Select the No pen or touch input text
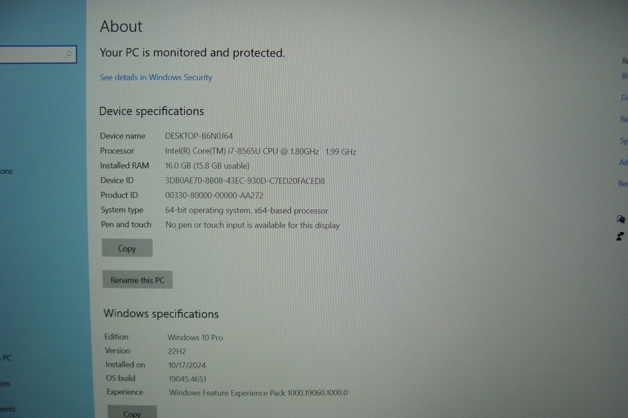This screenshot has height=418, width=628. click(252, 225)
